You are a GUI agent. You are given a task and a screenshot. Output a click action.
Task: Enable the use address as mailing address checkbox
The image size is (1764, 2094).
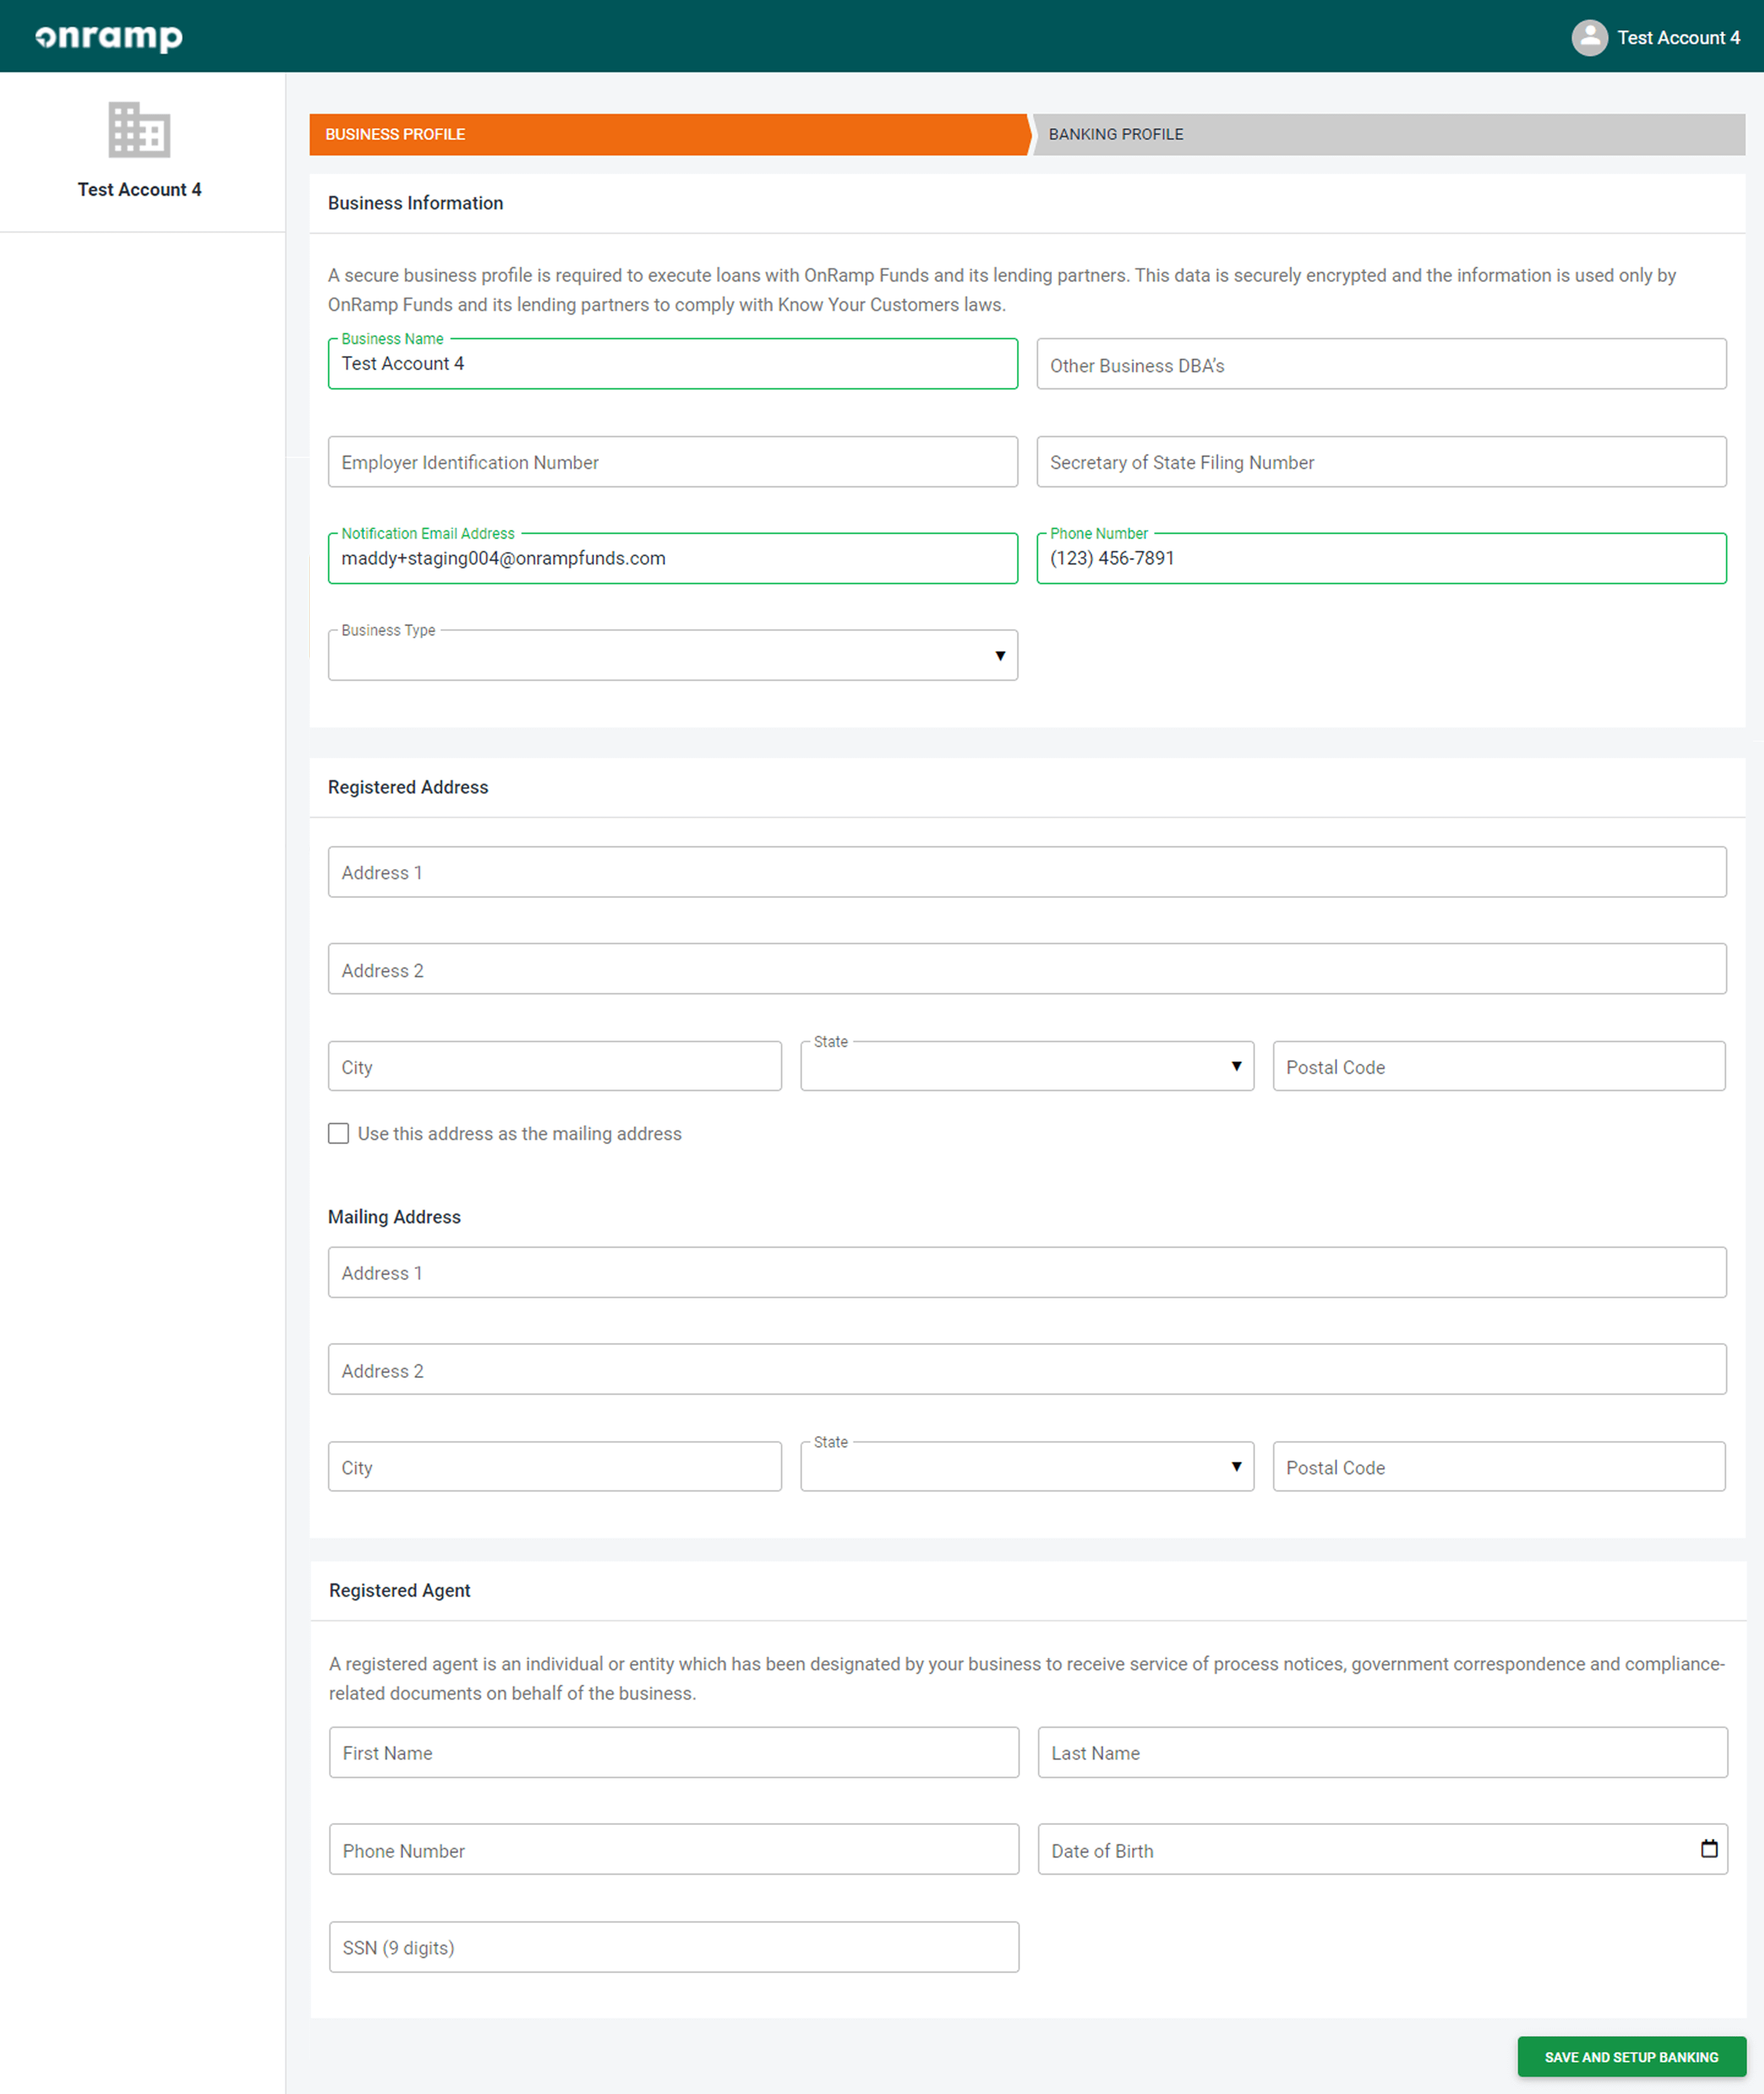click(x=338, y=1133)
